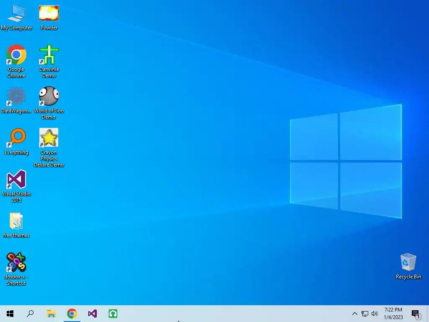Open the Windows Start menu
Image resolution: width=429 pixels, height=322 pixels.
pyautogui.click(x=10, y=314)
